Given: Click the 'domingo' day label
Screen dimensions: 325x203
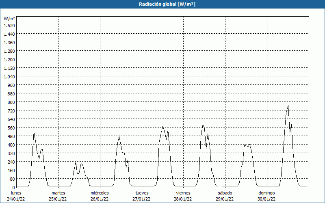Looking at the screenshot, I should [x=266, y=193].
